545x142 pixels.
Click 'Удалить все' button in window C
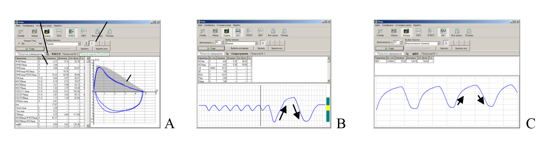click(x=460, y=48)
